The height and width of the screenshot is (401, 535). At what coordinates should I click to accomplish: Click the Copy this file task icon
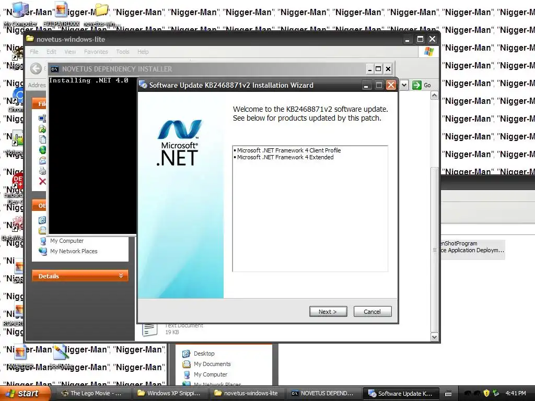pos(42,139)
